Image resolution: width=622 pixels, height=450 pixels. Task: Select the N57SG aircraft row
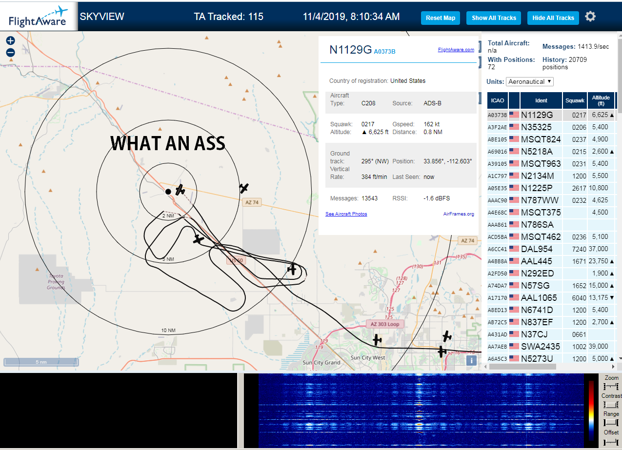tap(551, 286)
